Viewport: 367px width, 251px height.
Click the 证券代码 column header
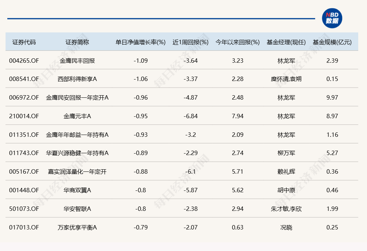(x=24, y=42)
